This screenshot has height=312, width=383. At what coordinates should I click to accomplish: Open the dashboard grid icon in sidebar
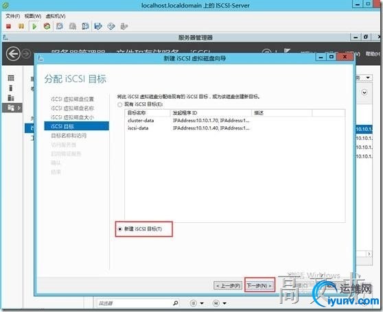(x=11, y=78)
